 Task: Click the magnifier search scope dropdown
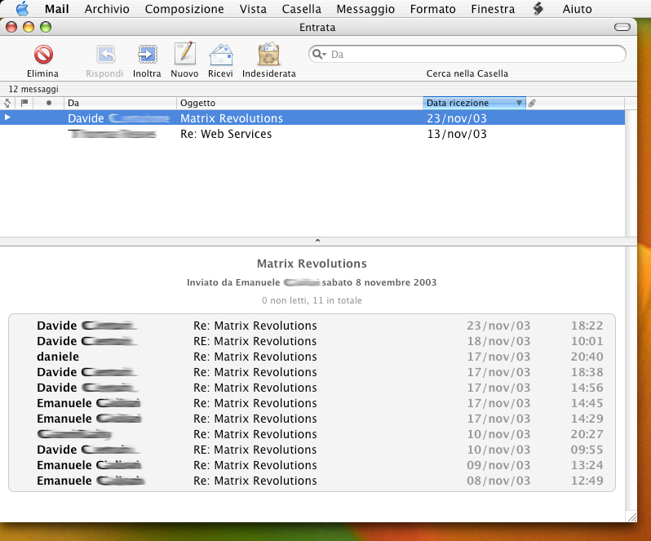(x=319, y=55)
